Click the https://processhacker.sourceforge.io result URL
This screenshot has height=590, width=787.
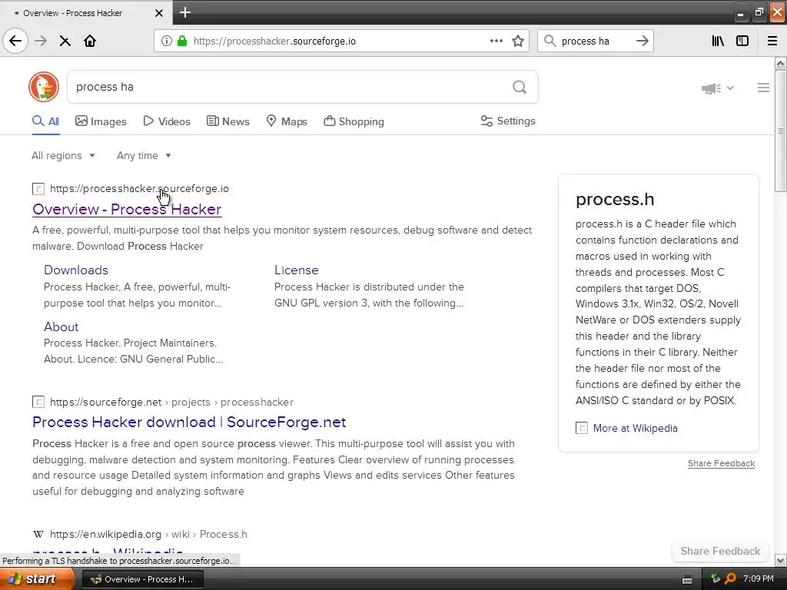tap(139, 189)
